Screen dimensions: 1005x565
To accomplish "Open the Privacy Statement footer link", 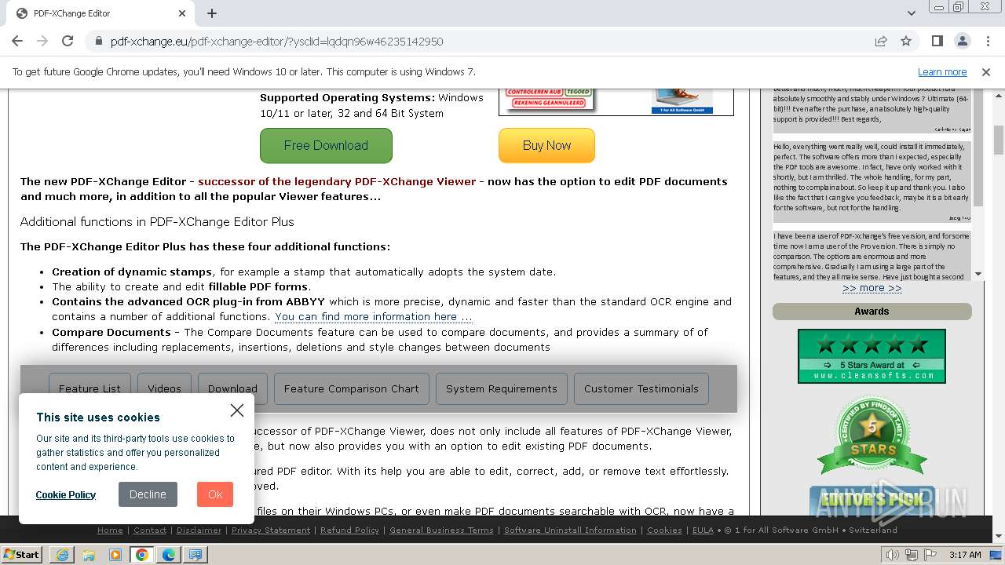I will (271, 530).
